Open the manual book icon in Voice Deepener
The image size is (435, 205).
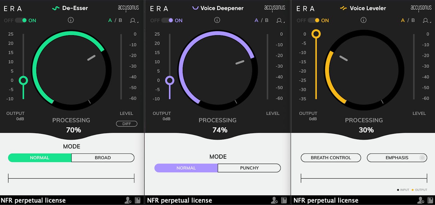tap(284, 200)
